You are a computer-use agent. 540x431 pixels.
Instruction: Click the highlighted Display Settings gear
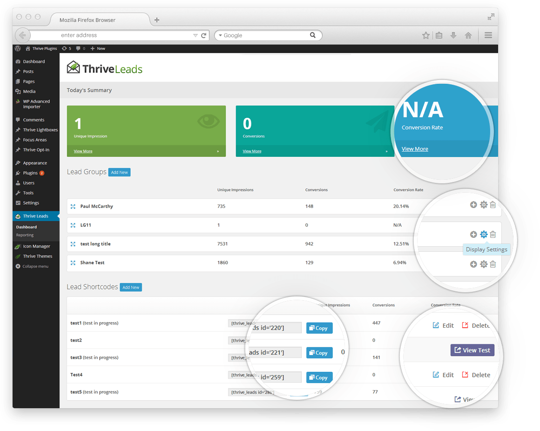pos(484,235)
